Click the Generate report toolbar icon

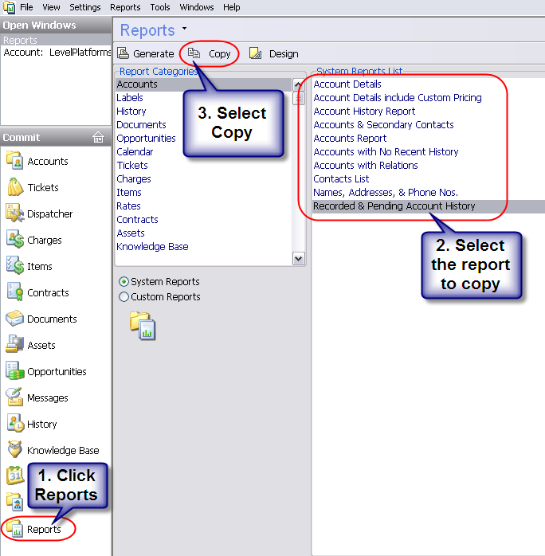pos(124,53)
